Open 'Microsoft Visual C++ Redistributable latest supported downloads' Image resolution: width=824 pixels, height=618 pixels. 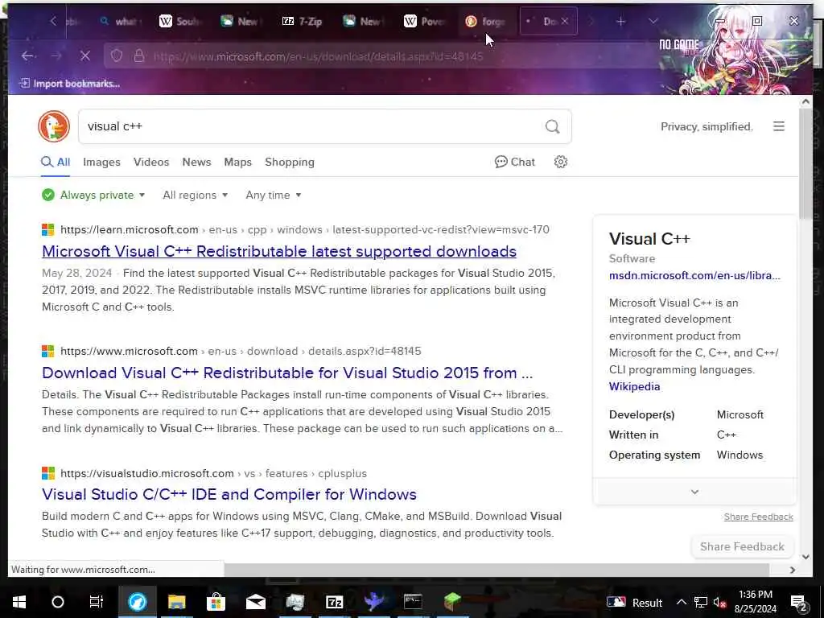tap(279, 251)
